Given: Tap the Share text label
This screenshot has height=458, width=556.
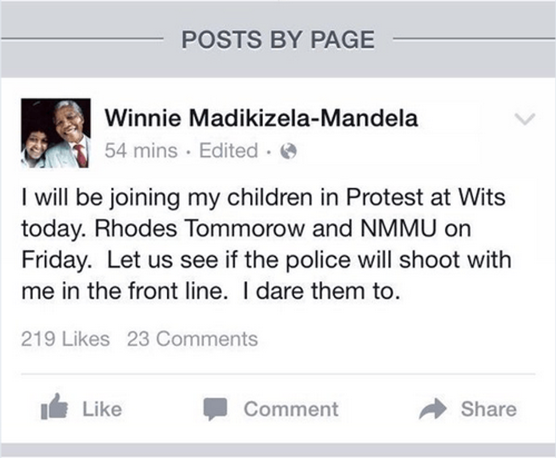Looking at the screenshot, I should click(x=488, y=409).
